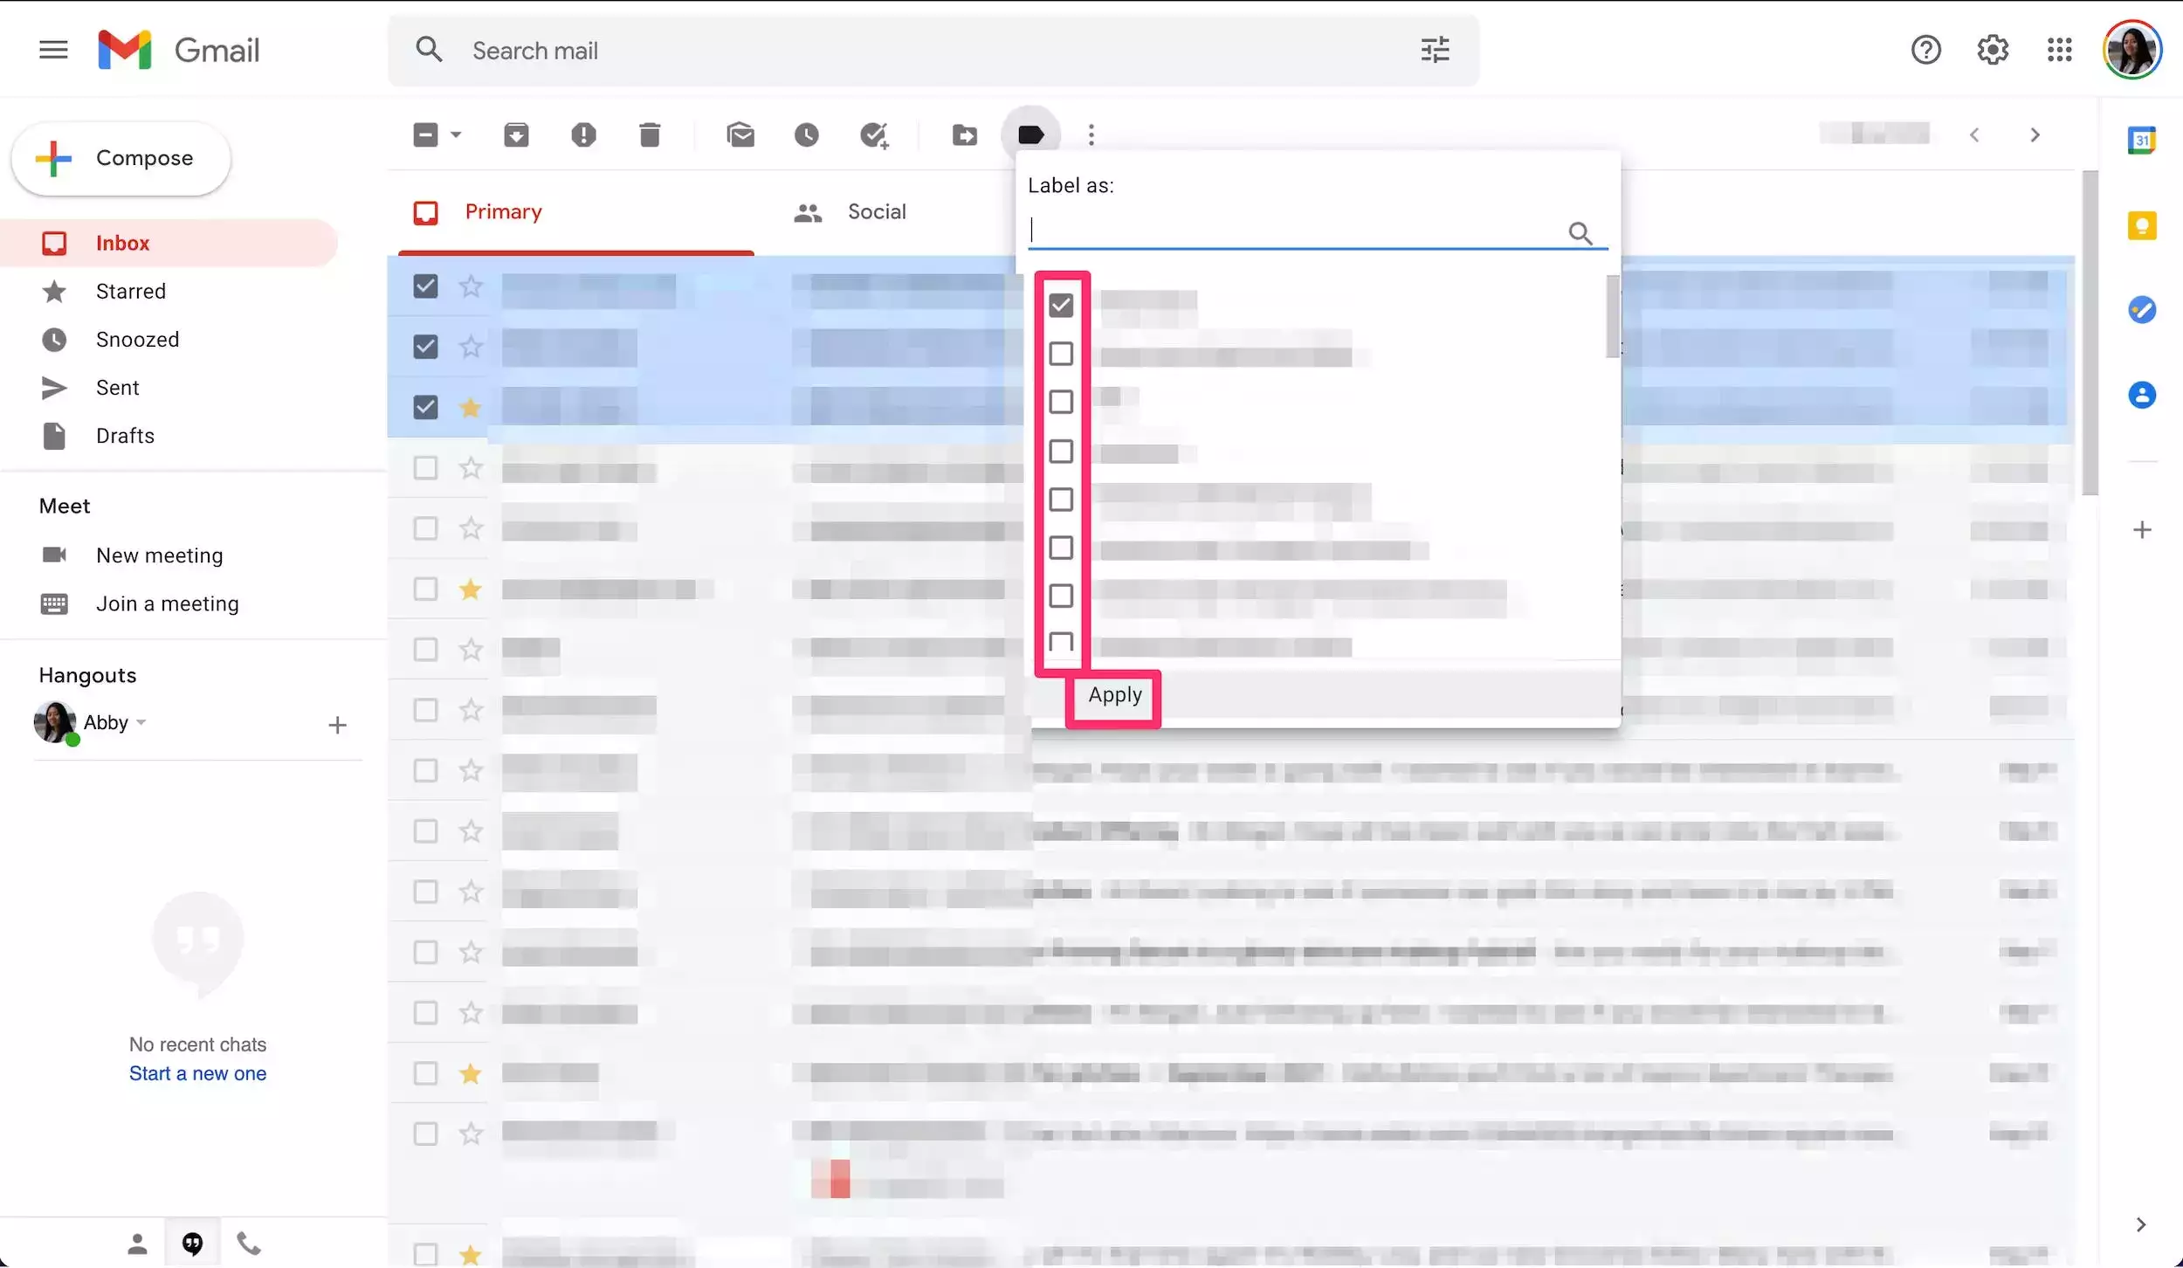The width and height of the screenshot is (2183, 1268).
Task: Click the Add to Tasks icon
Action: [x=874, y=135]
